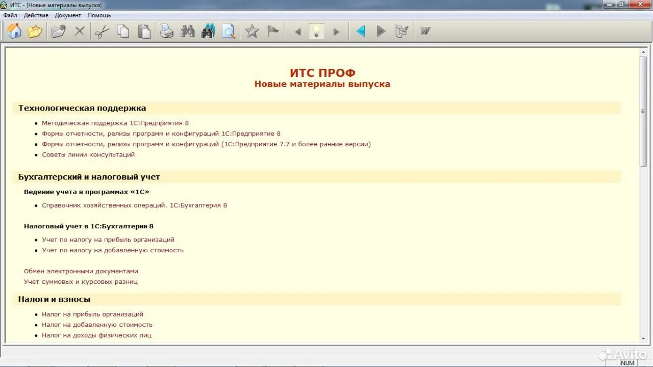This screenshot has width=653, height=367.
Task: Open the Документ menu
Action: [x=68, y=15]
